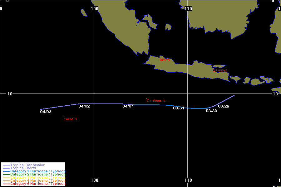This screenshot has width=281, height=187.
Task: Select the Surabaya city label
Action: click(220, 70)
